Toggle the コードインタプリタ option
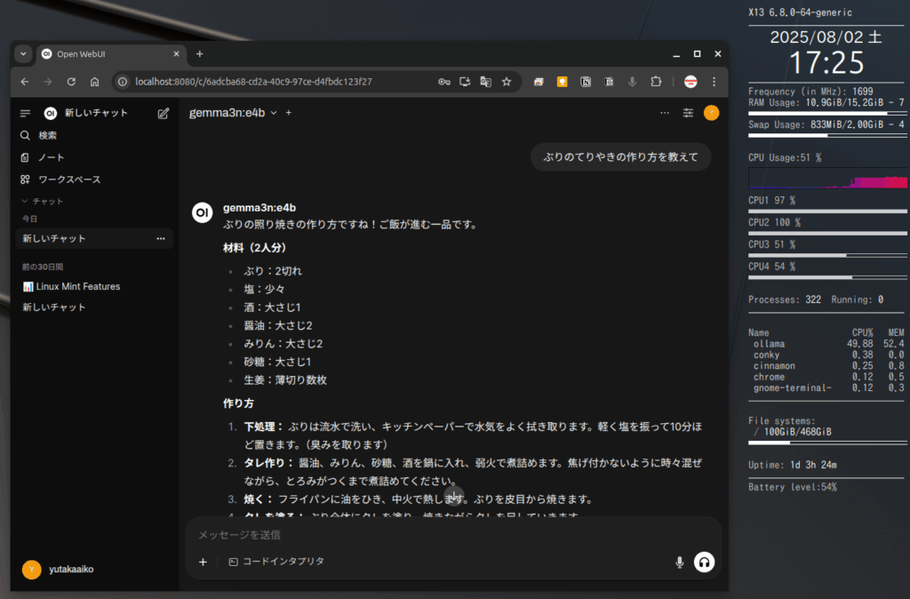The image size is (910, 599). 276,562
